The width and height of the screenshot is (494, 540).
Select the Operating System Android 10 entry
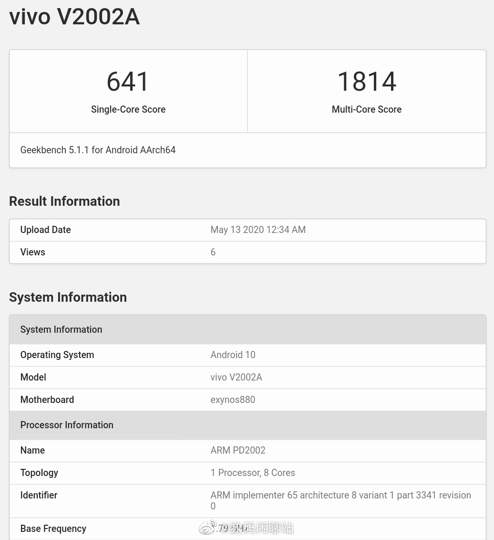click(233, 355)
